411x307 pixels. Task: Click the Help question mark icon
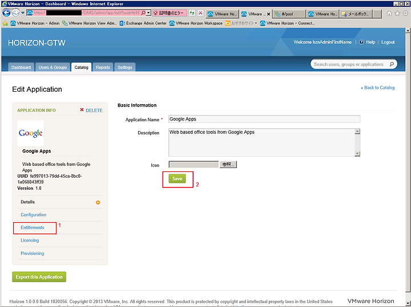click(361, 42)
